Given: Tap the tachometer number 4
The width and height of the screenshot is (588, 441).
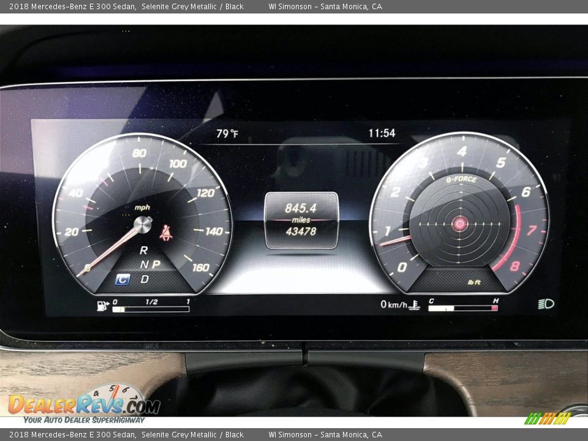Looking at the screenshot, I should pos(462,151).
